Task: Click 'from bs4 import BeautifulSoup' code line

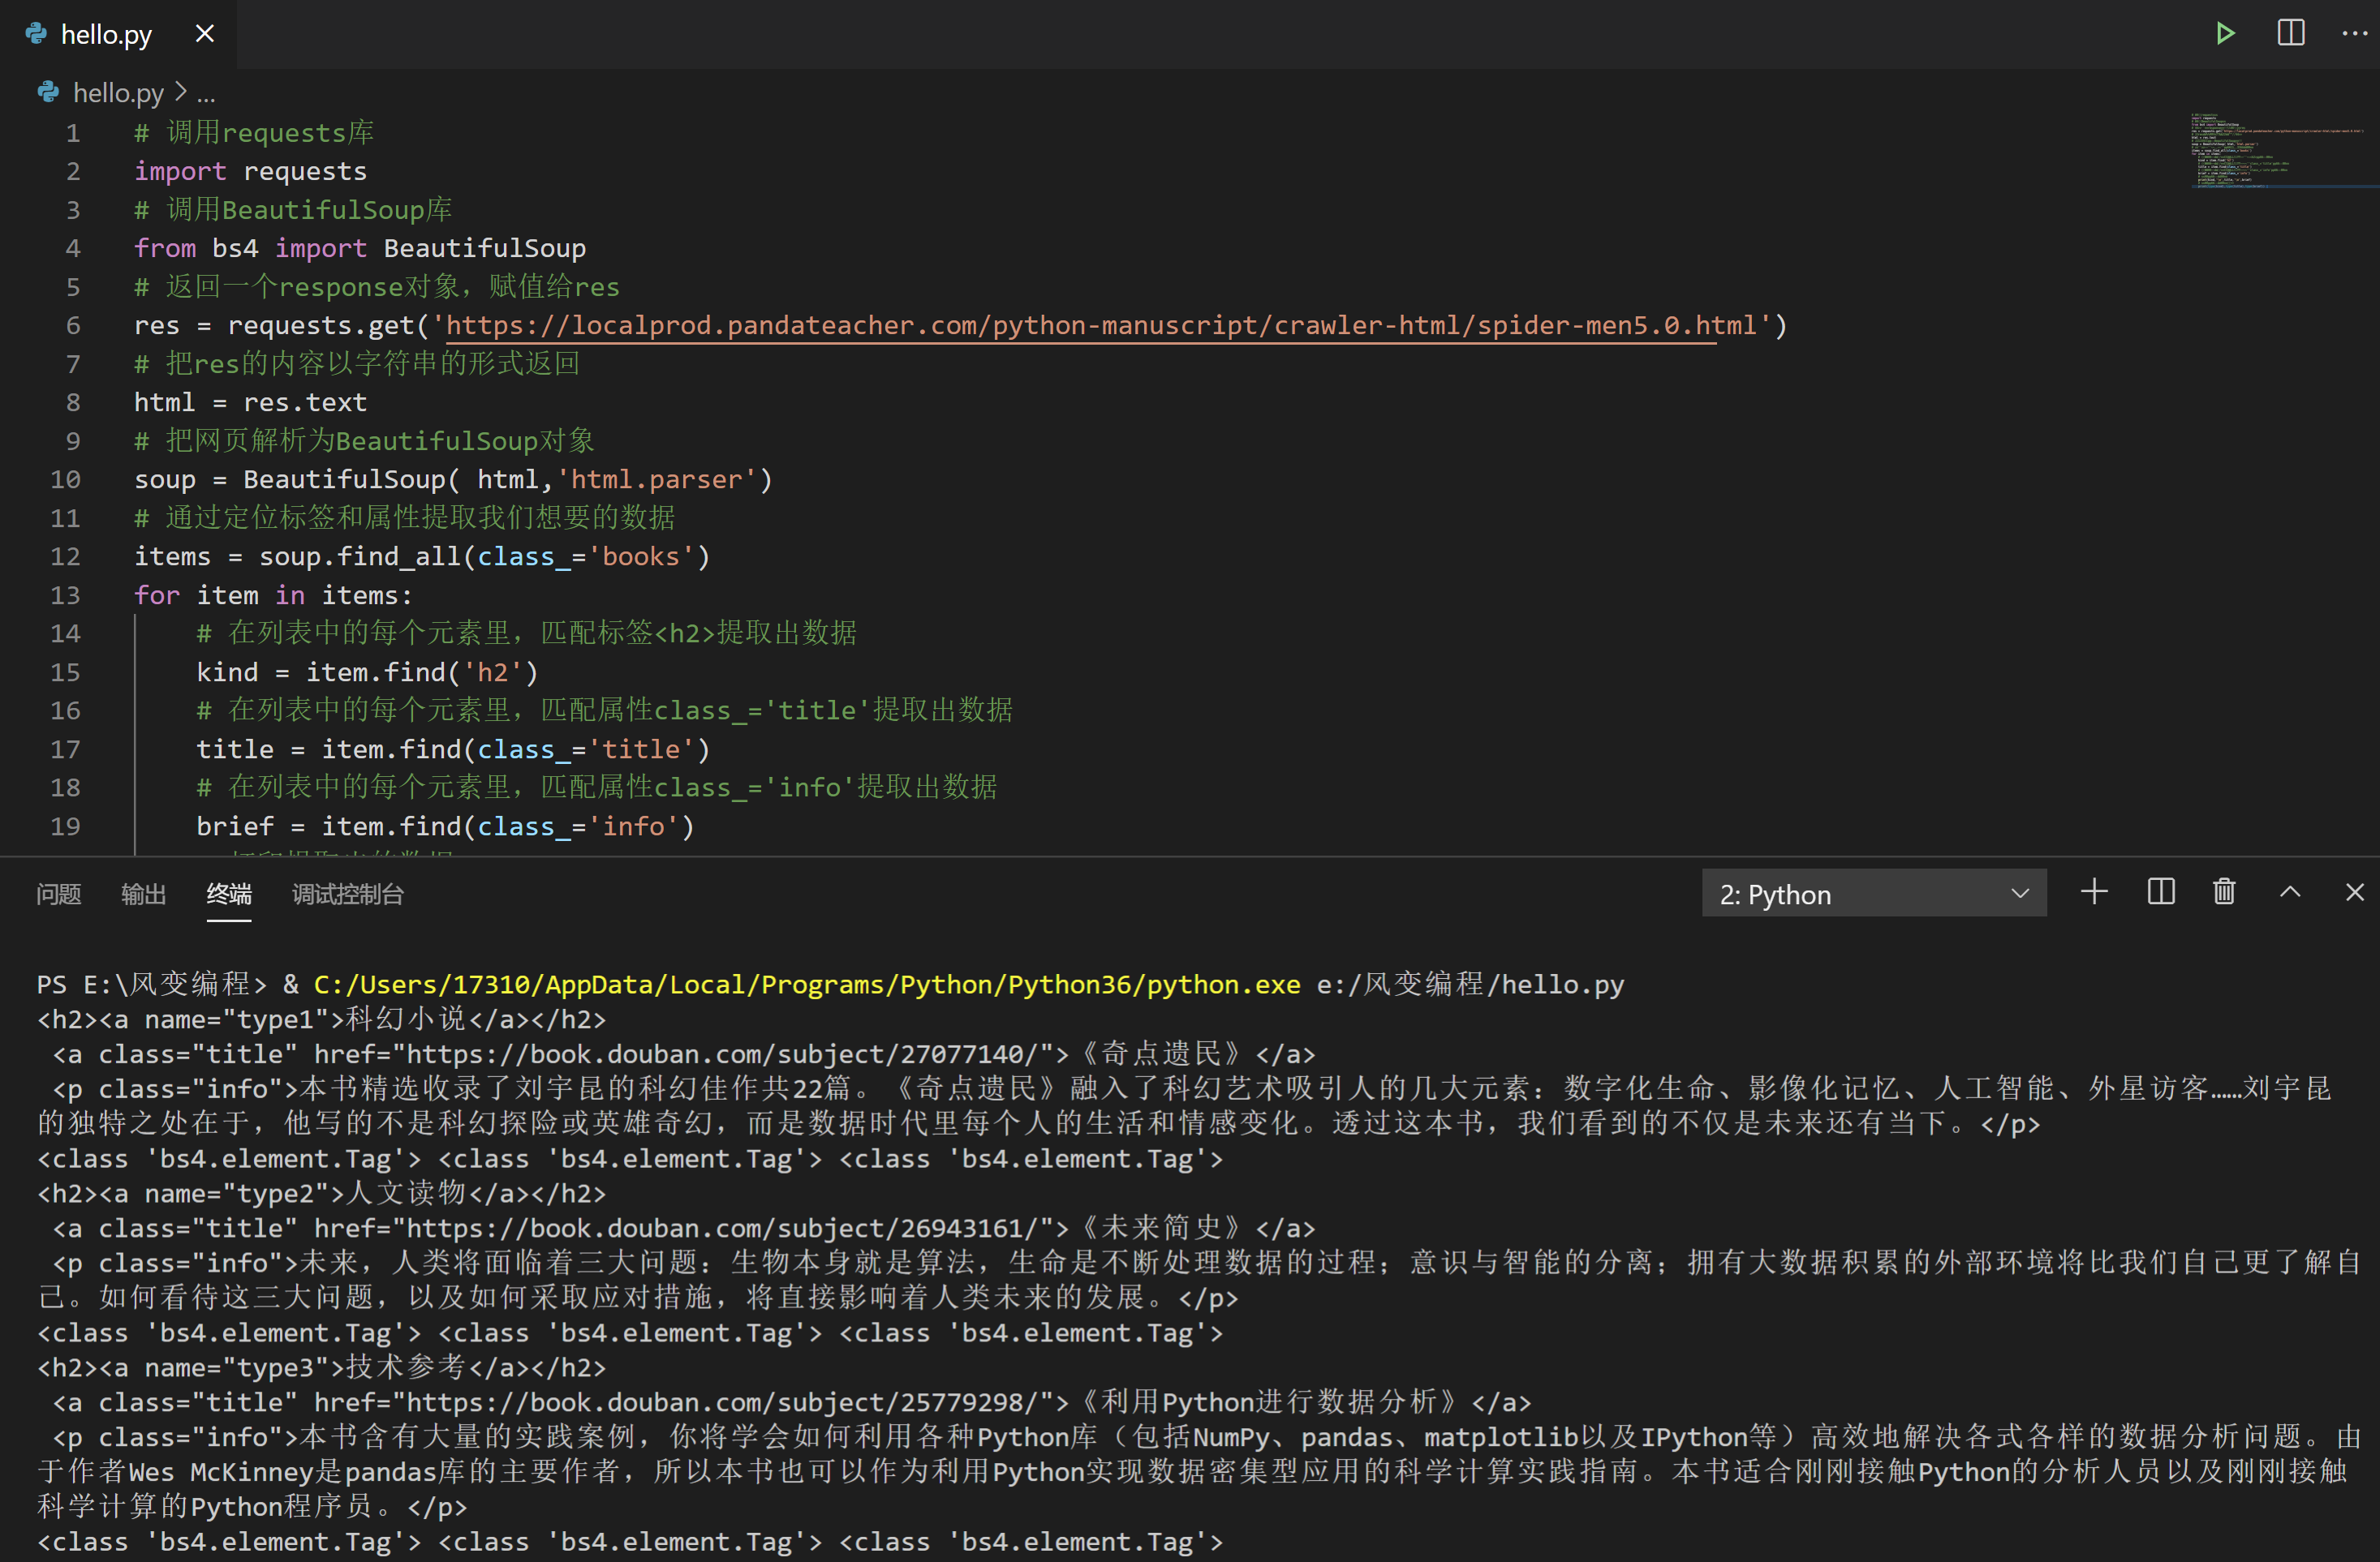Action: coord(360,249)
